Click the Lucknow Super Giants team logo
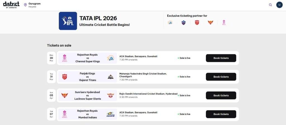 pyautogui.click(x=111, y=95)
